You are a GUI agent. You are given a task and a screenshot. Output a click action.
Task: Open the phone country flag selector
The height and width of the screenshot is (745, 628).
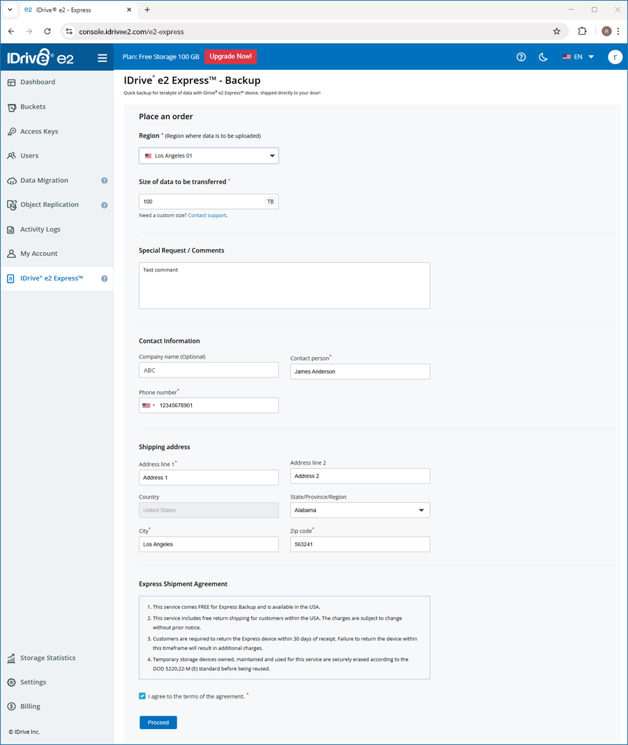(149, 405)
